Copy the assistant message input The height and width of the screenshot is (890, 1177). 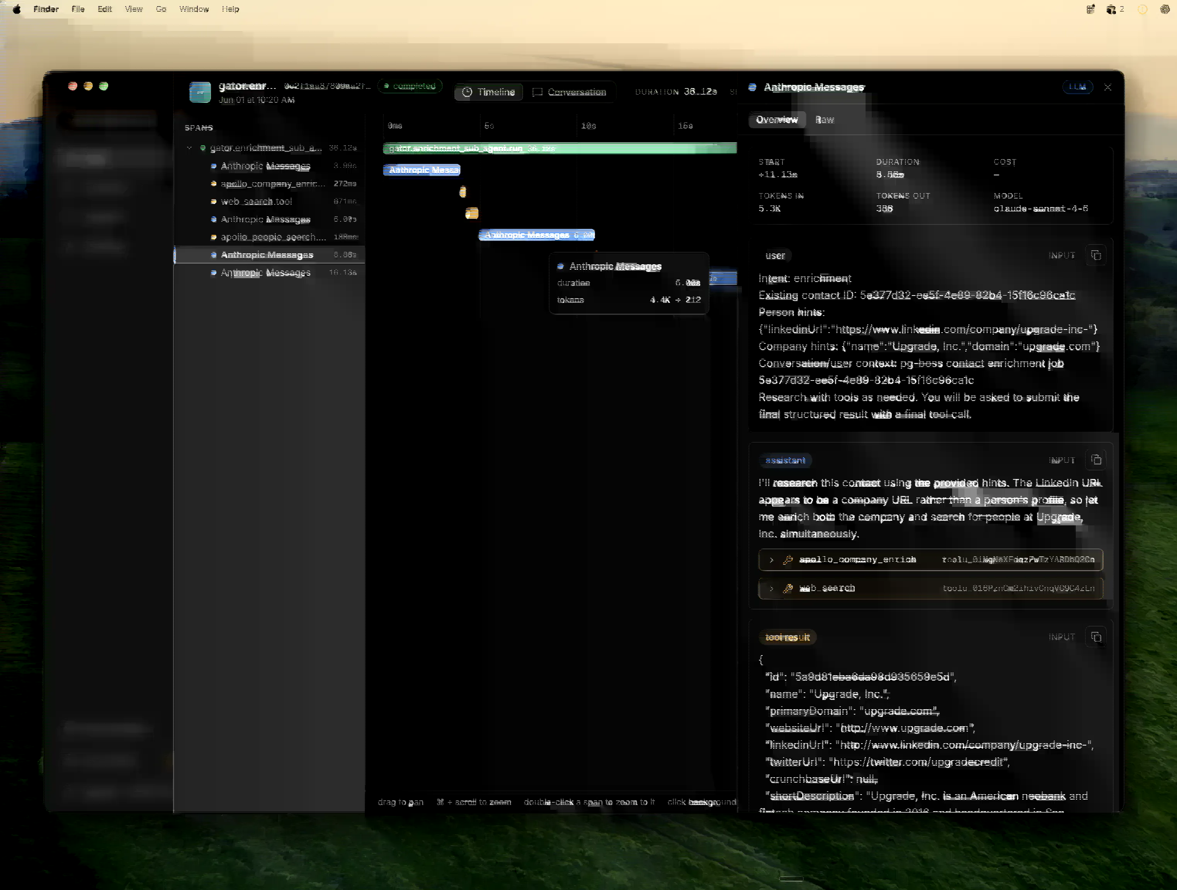coord(1095,460)
